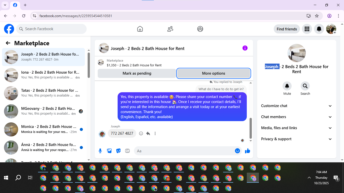The image size is (344, 193).
Task: Click the conversation list scrollbar
Action: pyautogui.click(x=89, y=65)
